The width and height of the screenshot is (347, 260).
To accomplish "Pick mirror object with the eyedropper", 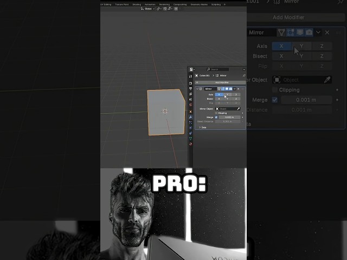I will tap(238, 109).
